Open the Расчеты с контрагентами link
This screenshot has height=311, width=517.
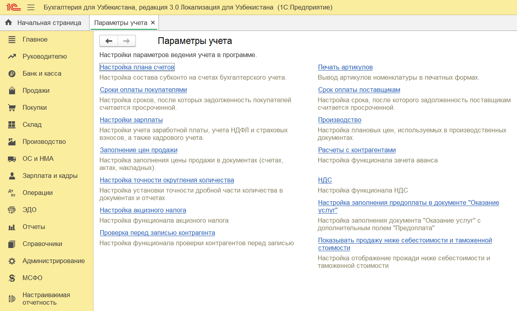tap(357, 150)
